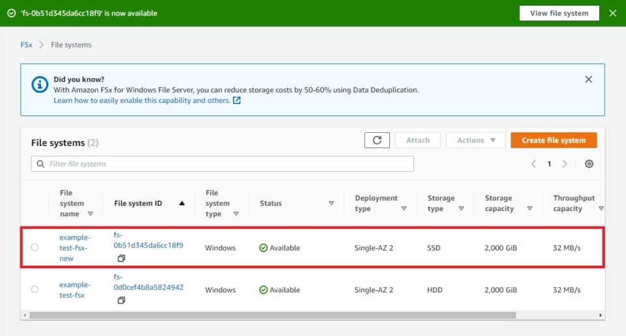Copy file system ID fs-0b51d345da6cc18f9
Viewport: 626px width, 336px height.
coord(121,259)
